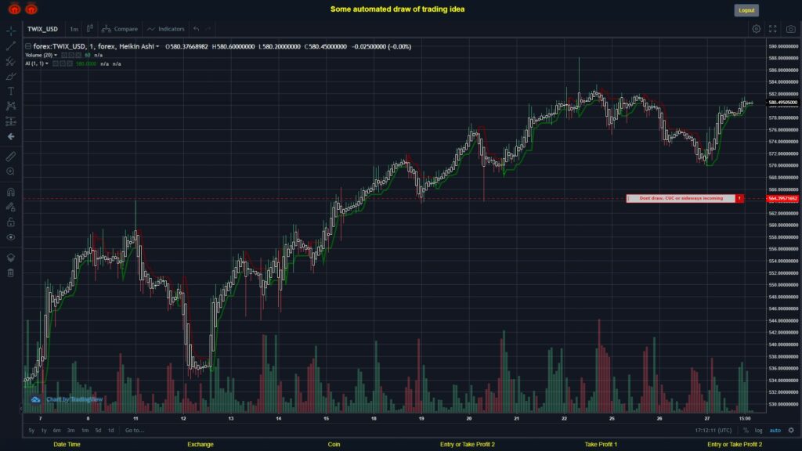802x451 pixels.
Task: Open AI indicator settings
Action: 63,64
